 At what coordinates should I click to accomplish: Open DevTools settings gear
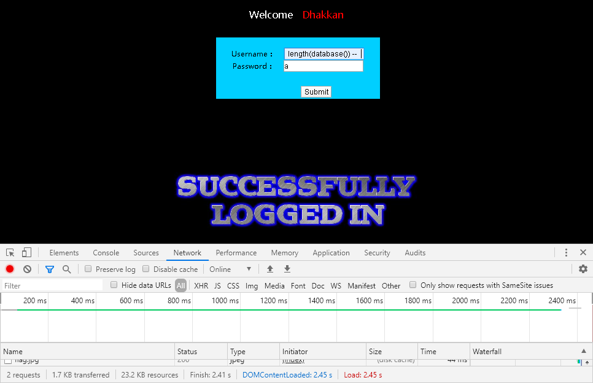point(583,269)
